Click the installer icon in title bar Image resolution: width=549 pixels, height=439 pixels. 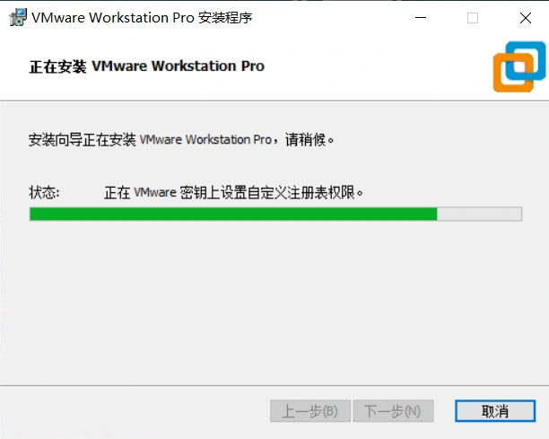pyautogui.click(x=18, y=17)
